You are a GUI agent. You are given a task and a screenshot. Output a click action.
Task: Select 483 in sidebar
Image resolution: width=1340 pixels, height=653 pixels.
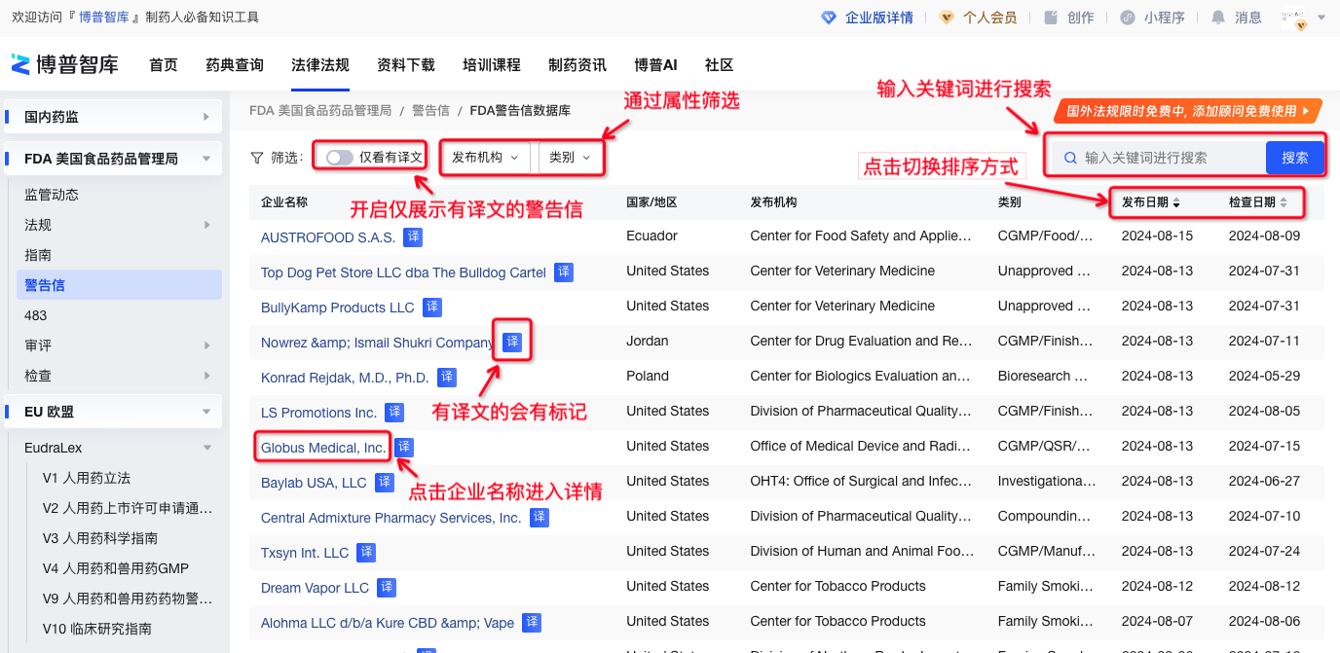[36, 315]
